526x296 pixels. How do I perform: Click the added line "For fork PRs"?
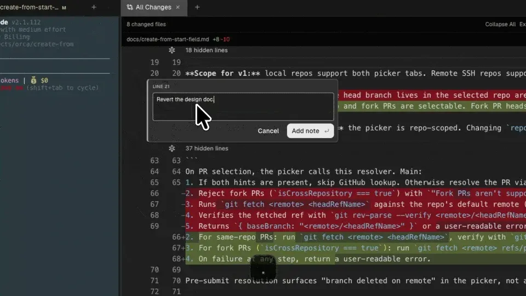click(x=356, y=248)
